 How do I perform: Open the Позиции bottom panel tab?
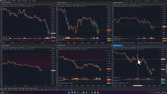10,88
